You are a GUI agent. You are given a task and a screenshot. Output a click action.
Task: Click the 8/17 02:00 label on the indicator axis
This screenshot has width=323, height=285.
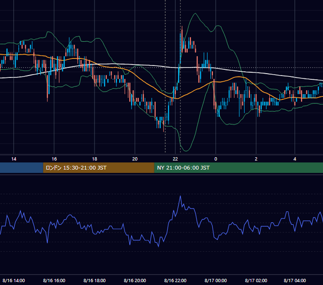256,280
